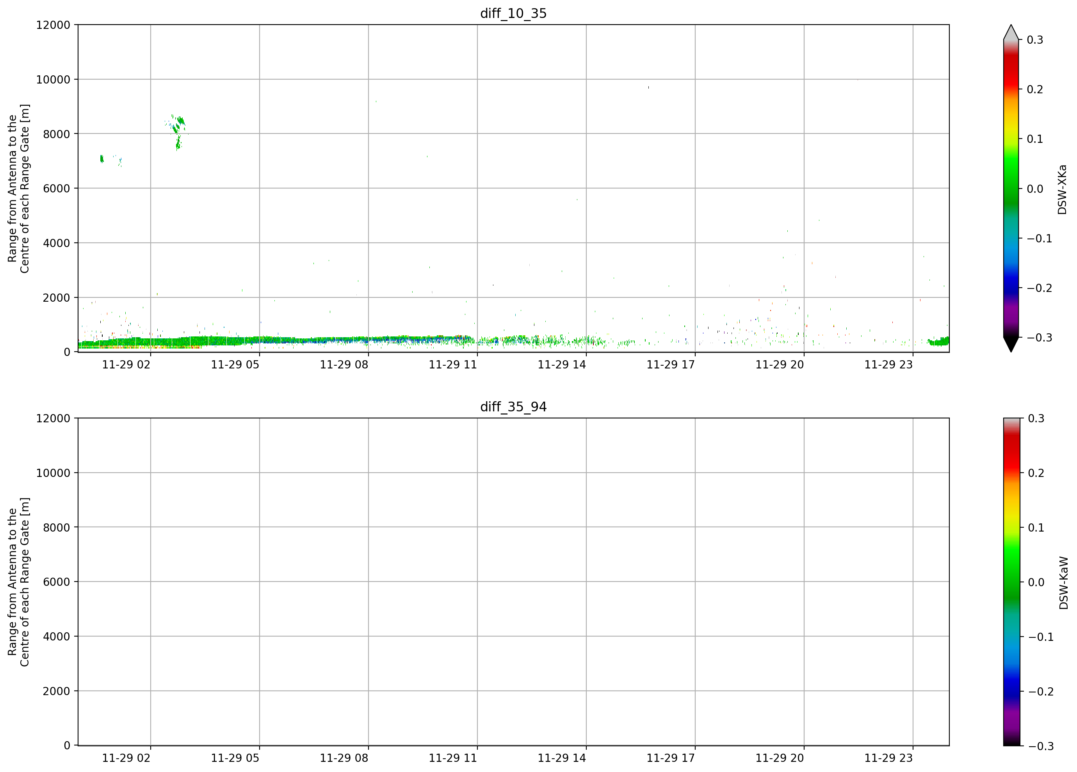1077x772 pixels.
Task: Click '4000' y-tick on diff_10_35 plot
Action: pos(57,243)
